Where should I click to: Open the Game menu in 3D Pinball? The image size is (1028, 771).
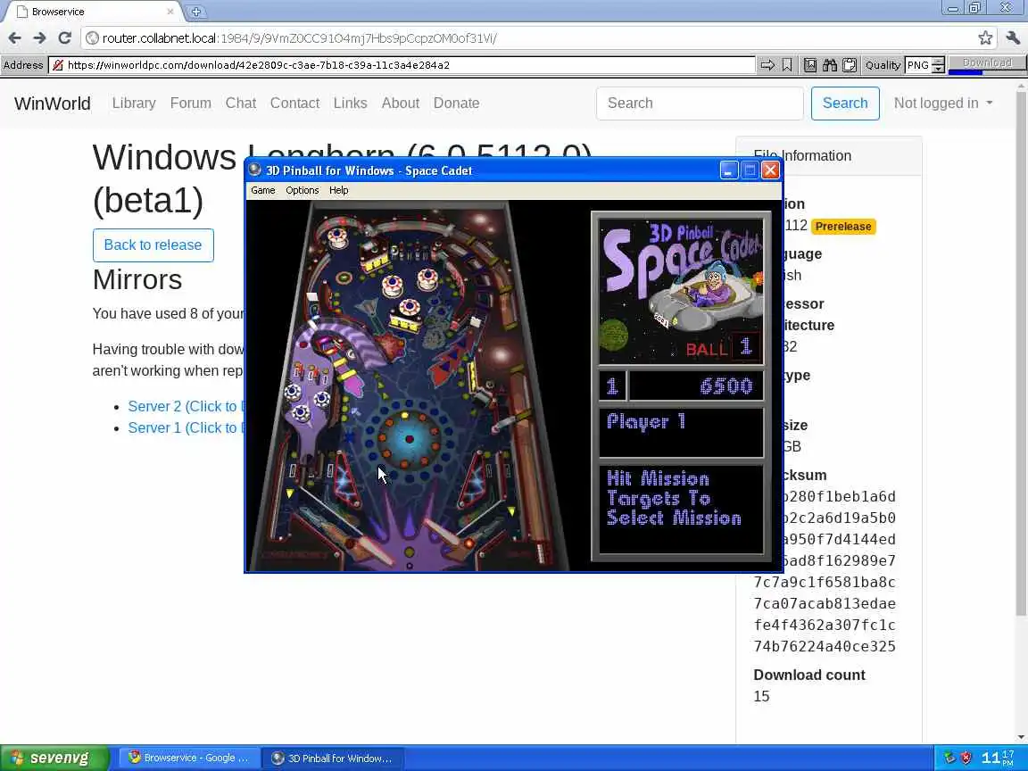click(x=263, y=190)
